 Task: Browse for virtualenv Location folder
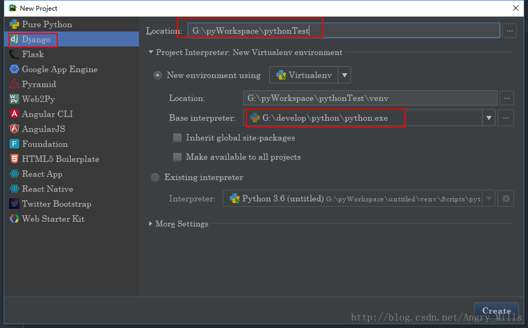507,98
